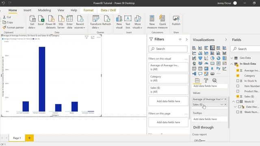Open dropdown for Average of Average Inv value
Screen dimensions: 260x146
pyautogui.click(x=222, y=99)
